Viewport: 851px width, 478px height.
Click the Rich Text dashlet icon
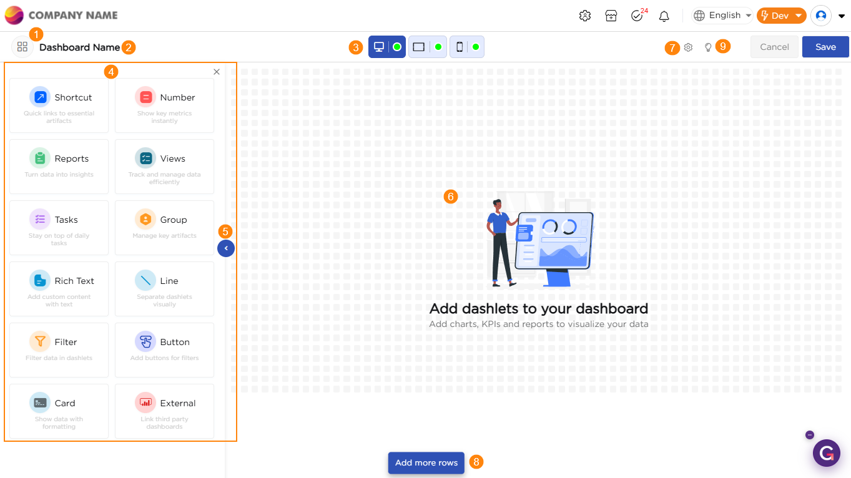[40, 281]
